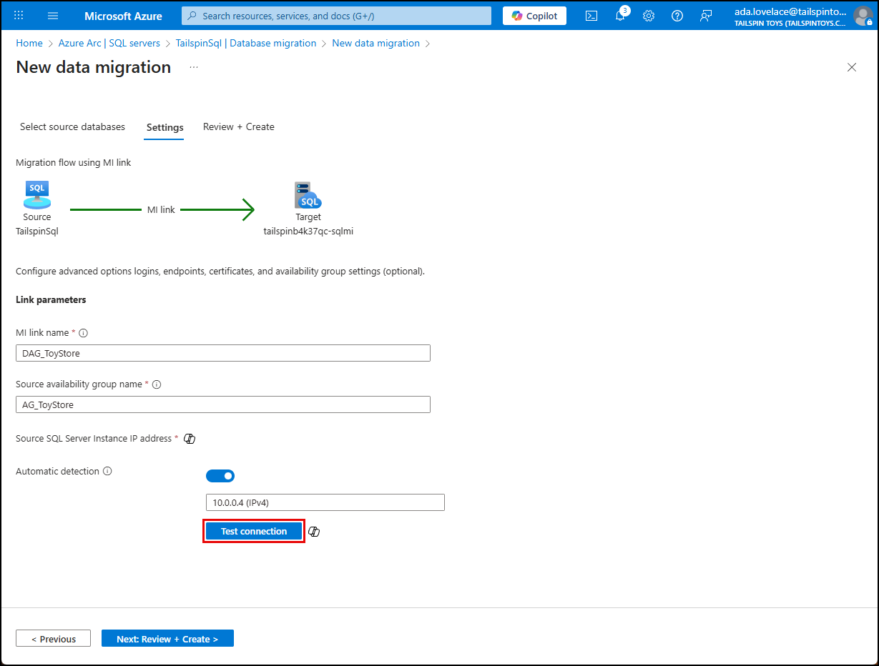Switch to Select source databases tab
This screenshot has width=879, height=666.
(72, 126)
